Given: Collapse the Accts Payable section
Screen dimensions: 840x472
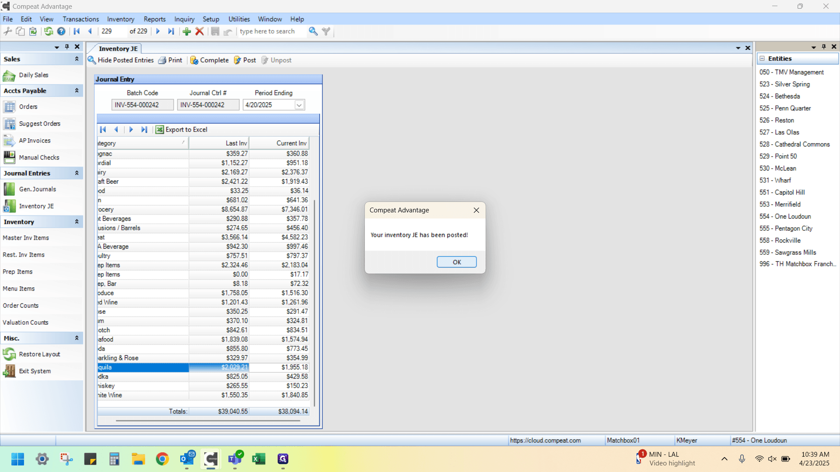Looking at the screenshot, I should [x=77, y=90].
